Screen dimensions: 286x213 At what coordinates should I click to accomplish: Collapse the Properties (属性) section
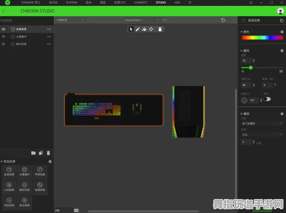pos(241,51)
